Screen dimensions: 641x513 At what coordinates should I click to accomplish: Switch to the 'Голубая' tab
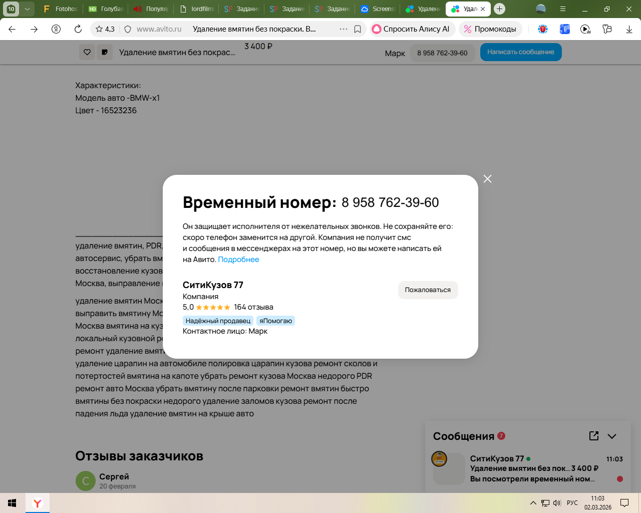point(106,9)
